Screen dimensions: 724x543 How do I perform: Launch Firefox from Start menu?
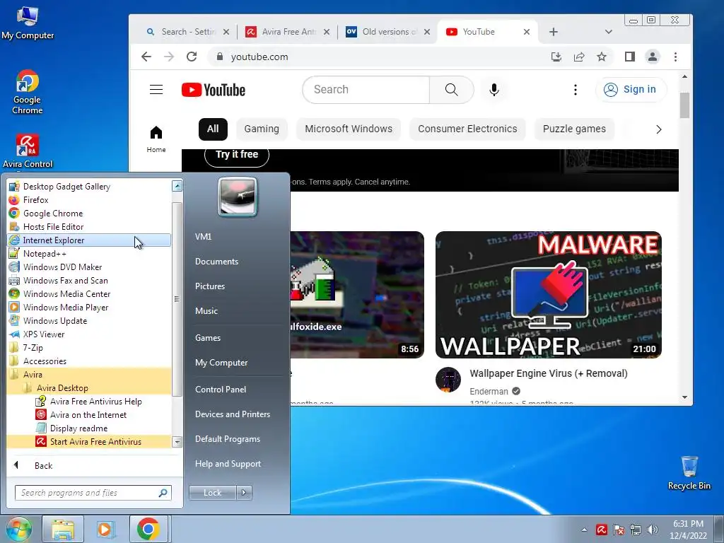pyautogui.click(x=89, y=200)
